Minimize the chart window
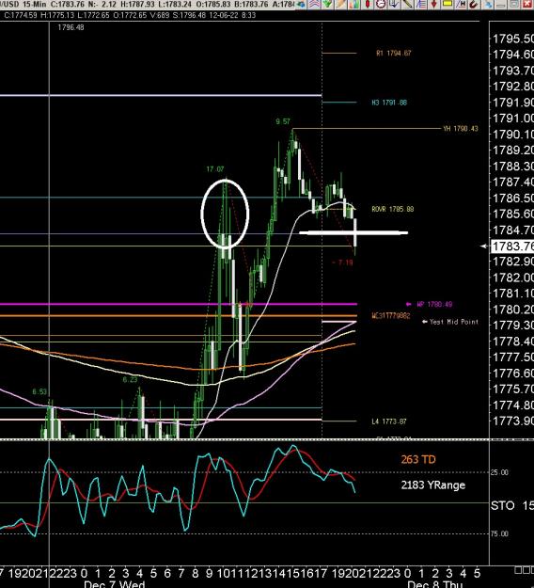 click(x=501, y=4)
